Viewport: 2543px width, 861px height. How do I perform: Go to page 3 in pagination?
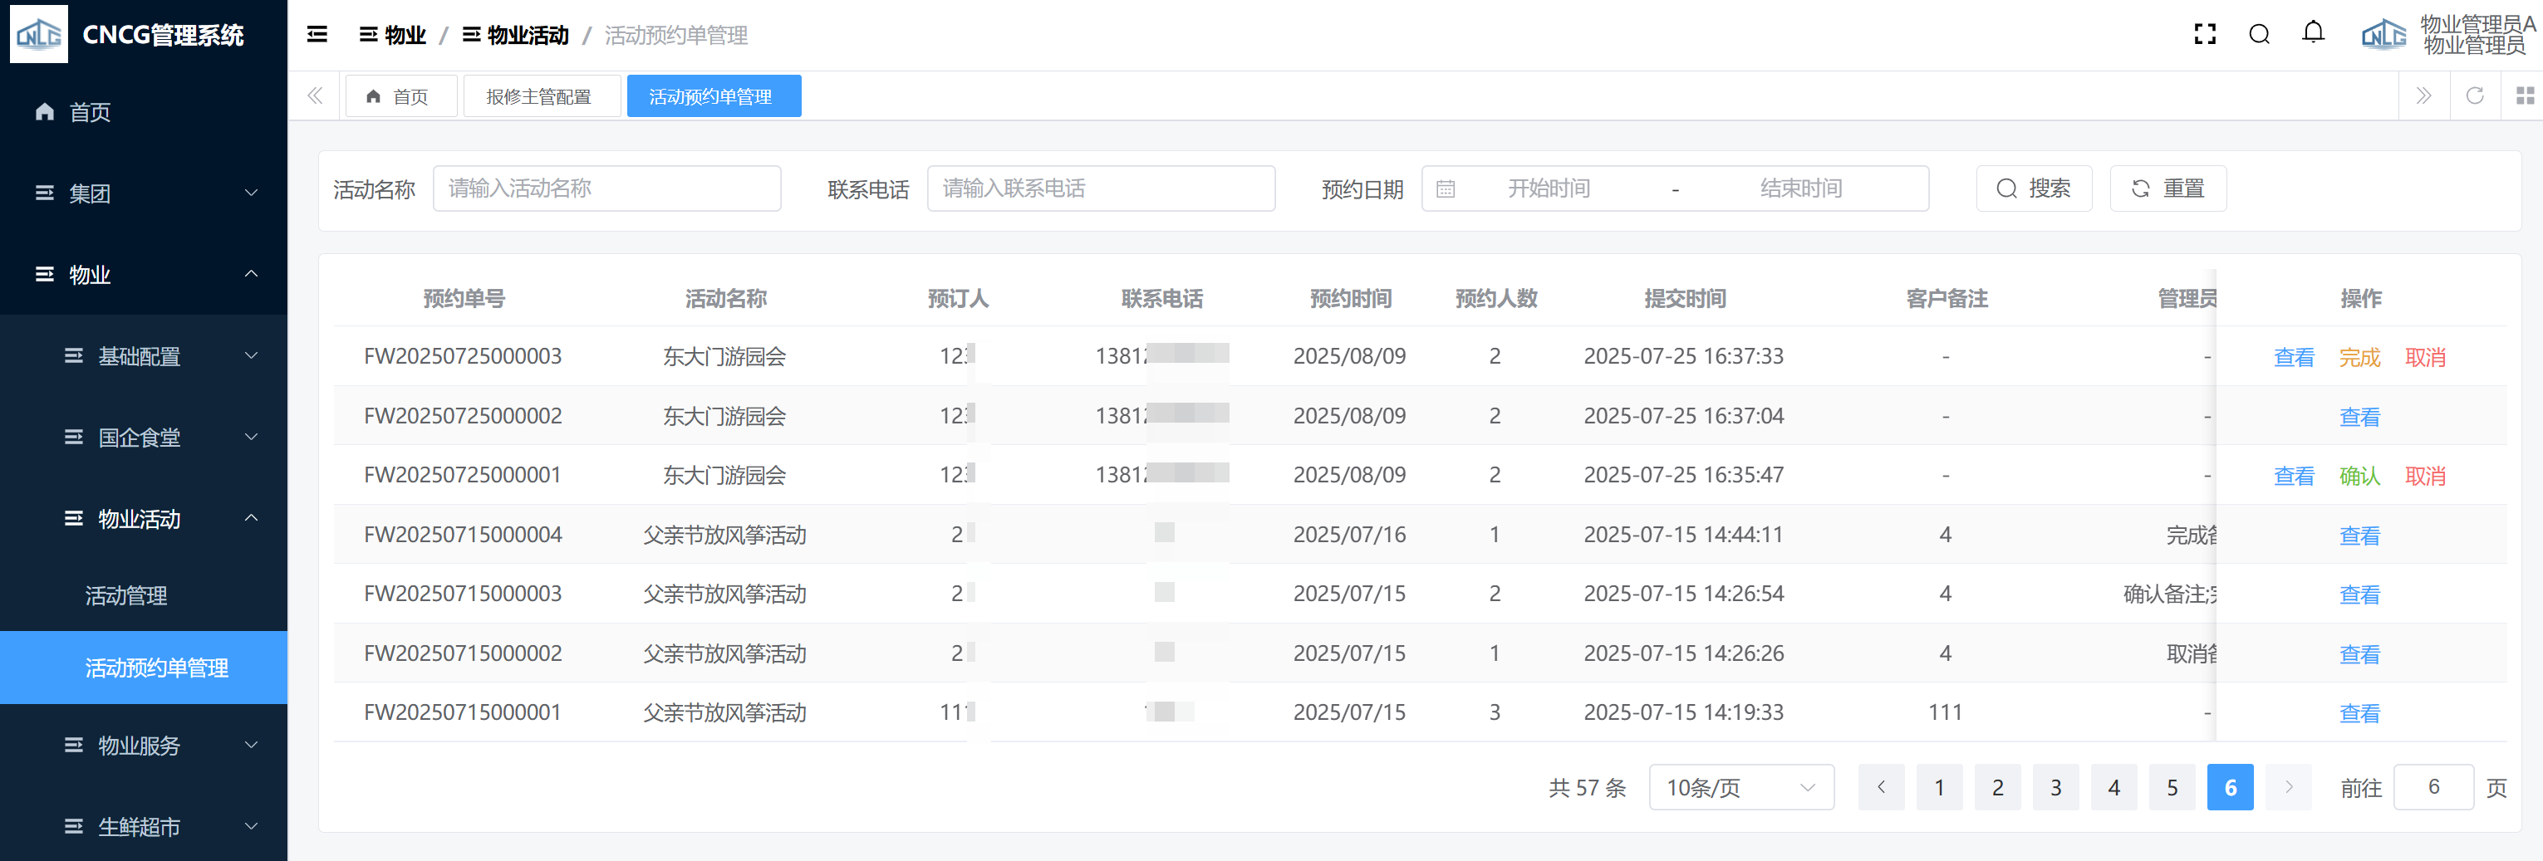(x=2055, y=787)
